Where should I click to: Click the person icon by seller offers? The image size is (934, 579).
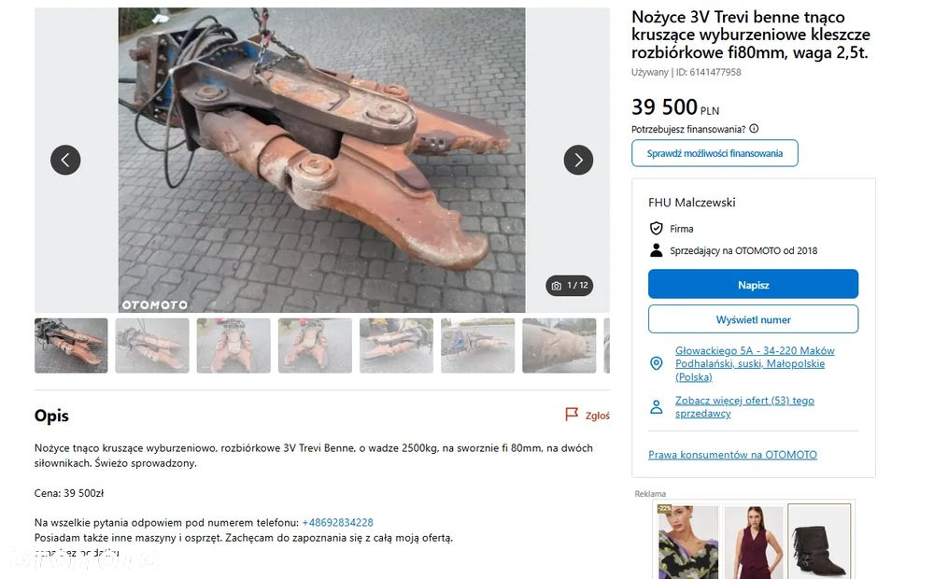point(656,407)
